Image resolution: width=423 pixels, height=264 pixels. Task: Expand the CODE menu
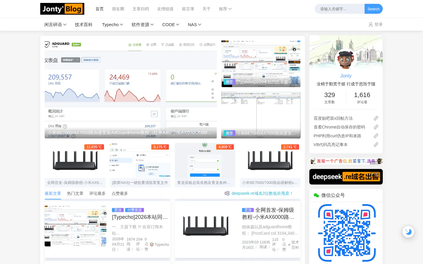click(x=171, y=25)
